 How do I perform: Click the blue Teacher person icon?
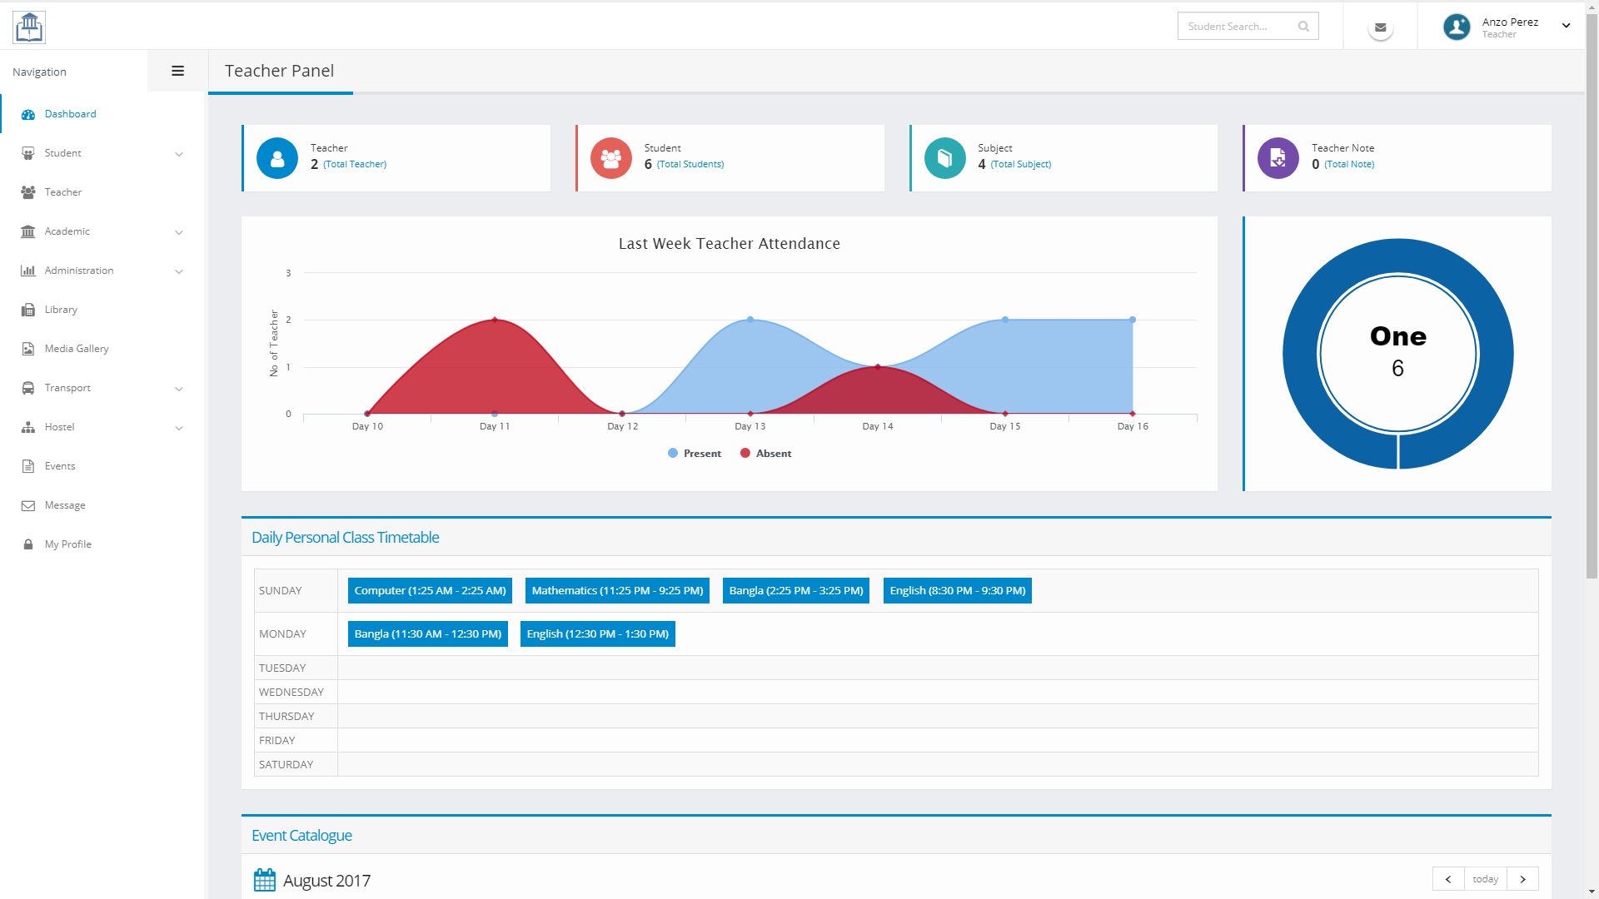(x=277, y=158)
